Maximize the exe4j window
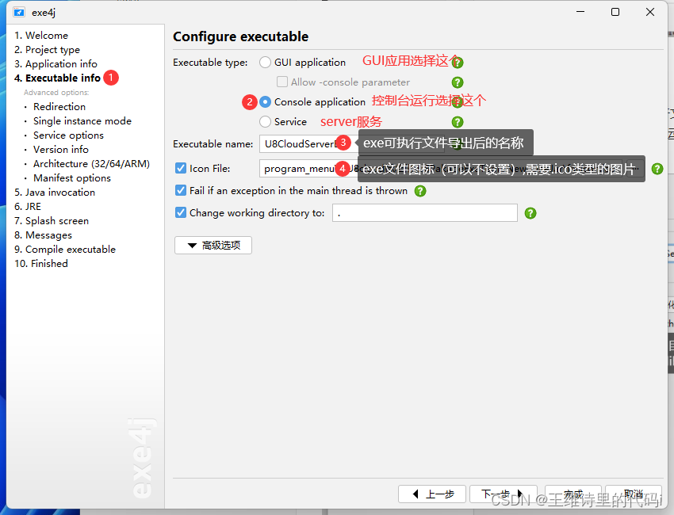The image size is (674, 515). 615,12
